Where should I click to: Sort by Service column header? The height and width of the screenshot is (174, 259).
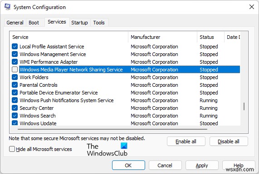(x=69, y=37)
